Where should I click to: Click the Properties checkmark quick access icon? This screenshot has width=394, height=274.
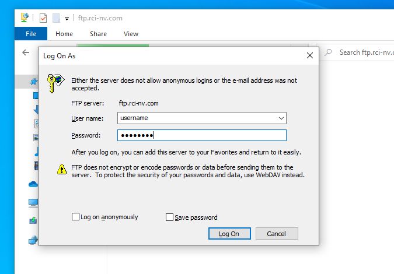coord(43,18)
